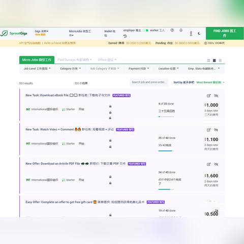Open the Download an Article PDF File job

(x=76, y=164)
